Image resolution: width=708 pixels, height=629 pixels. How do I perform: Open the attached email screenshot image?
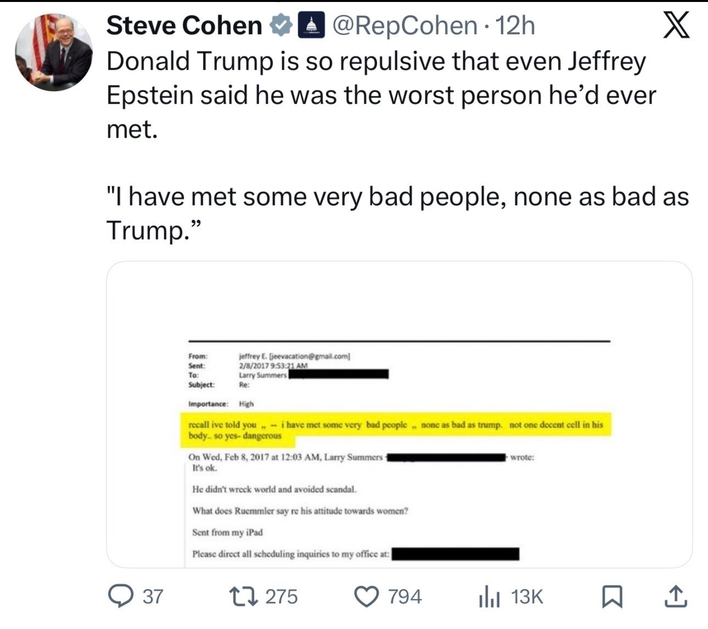coord(399,414)
